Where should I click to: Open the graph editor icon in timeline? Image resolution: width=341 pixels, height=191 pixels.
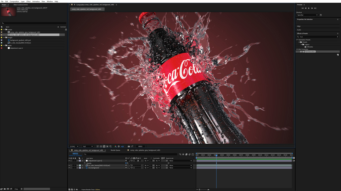point(193,154)
